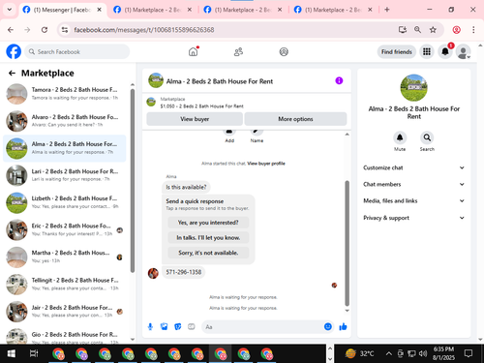Open a new browser tab
Viewport: 484px width, 363px height.
coord(387,10)
